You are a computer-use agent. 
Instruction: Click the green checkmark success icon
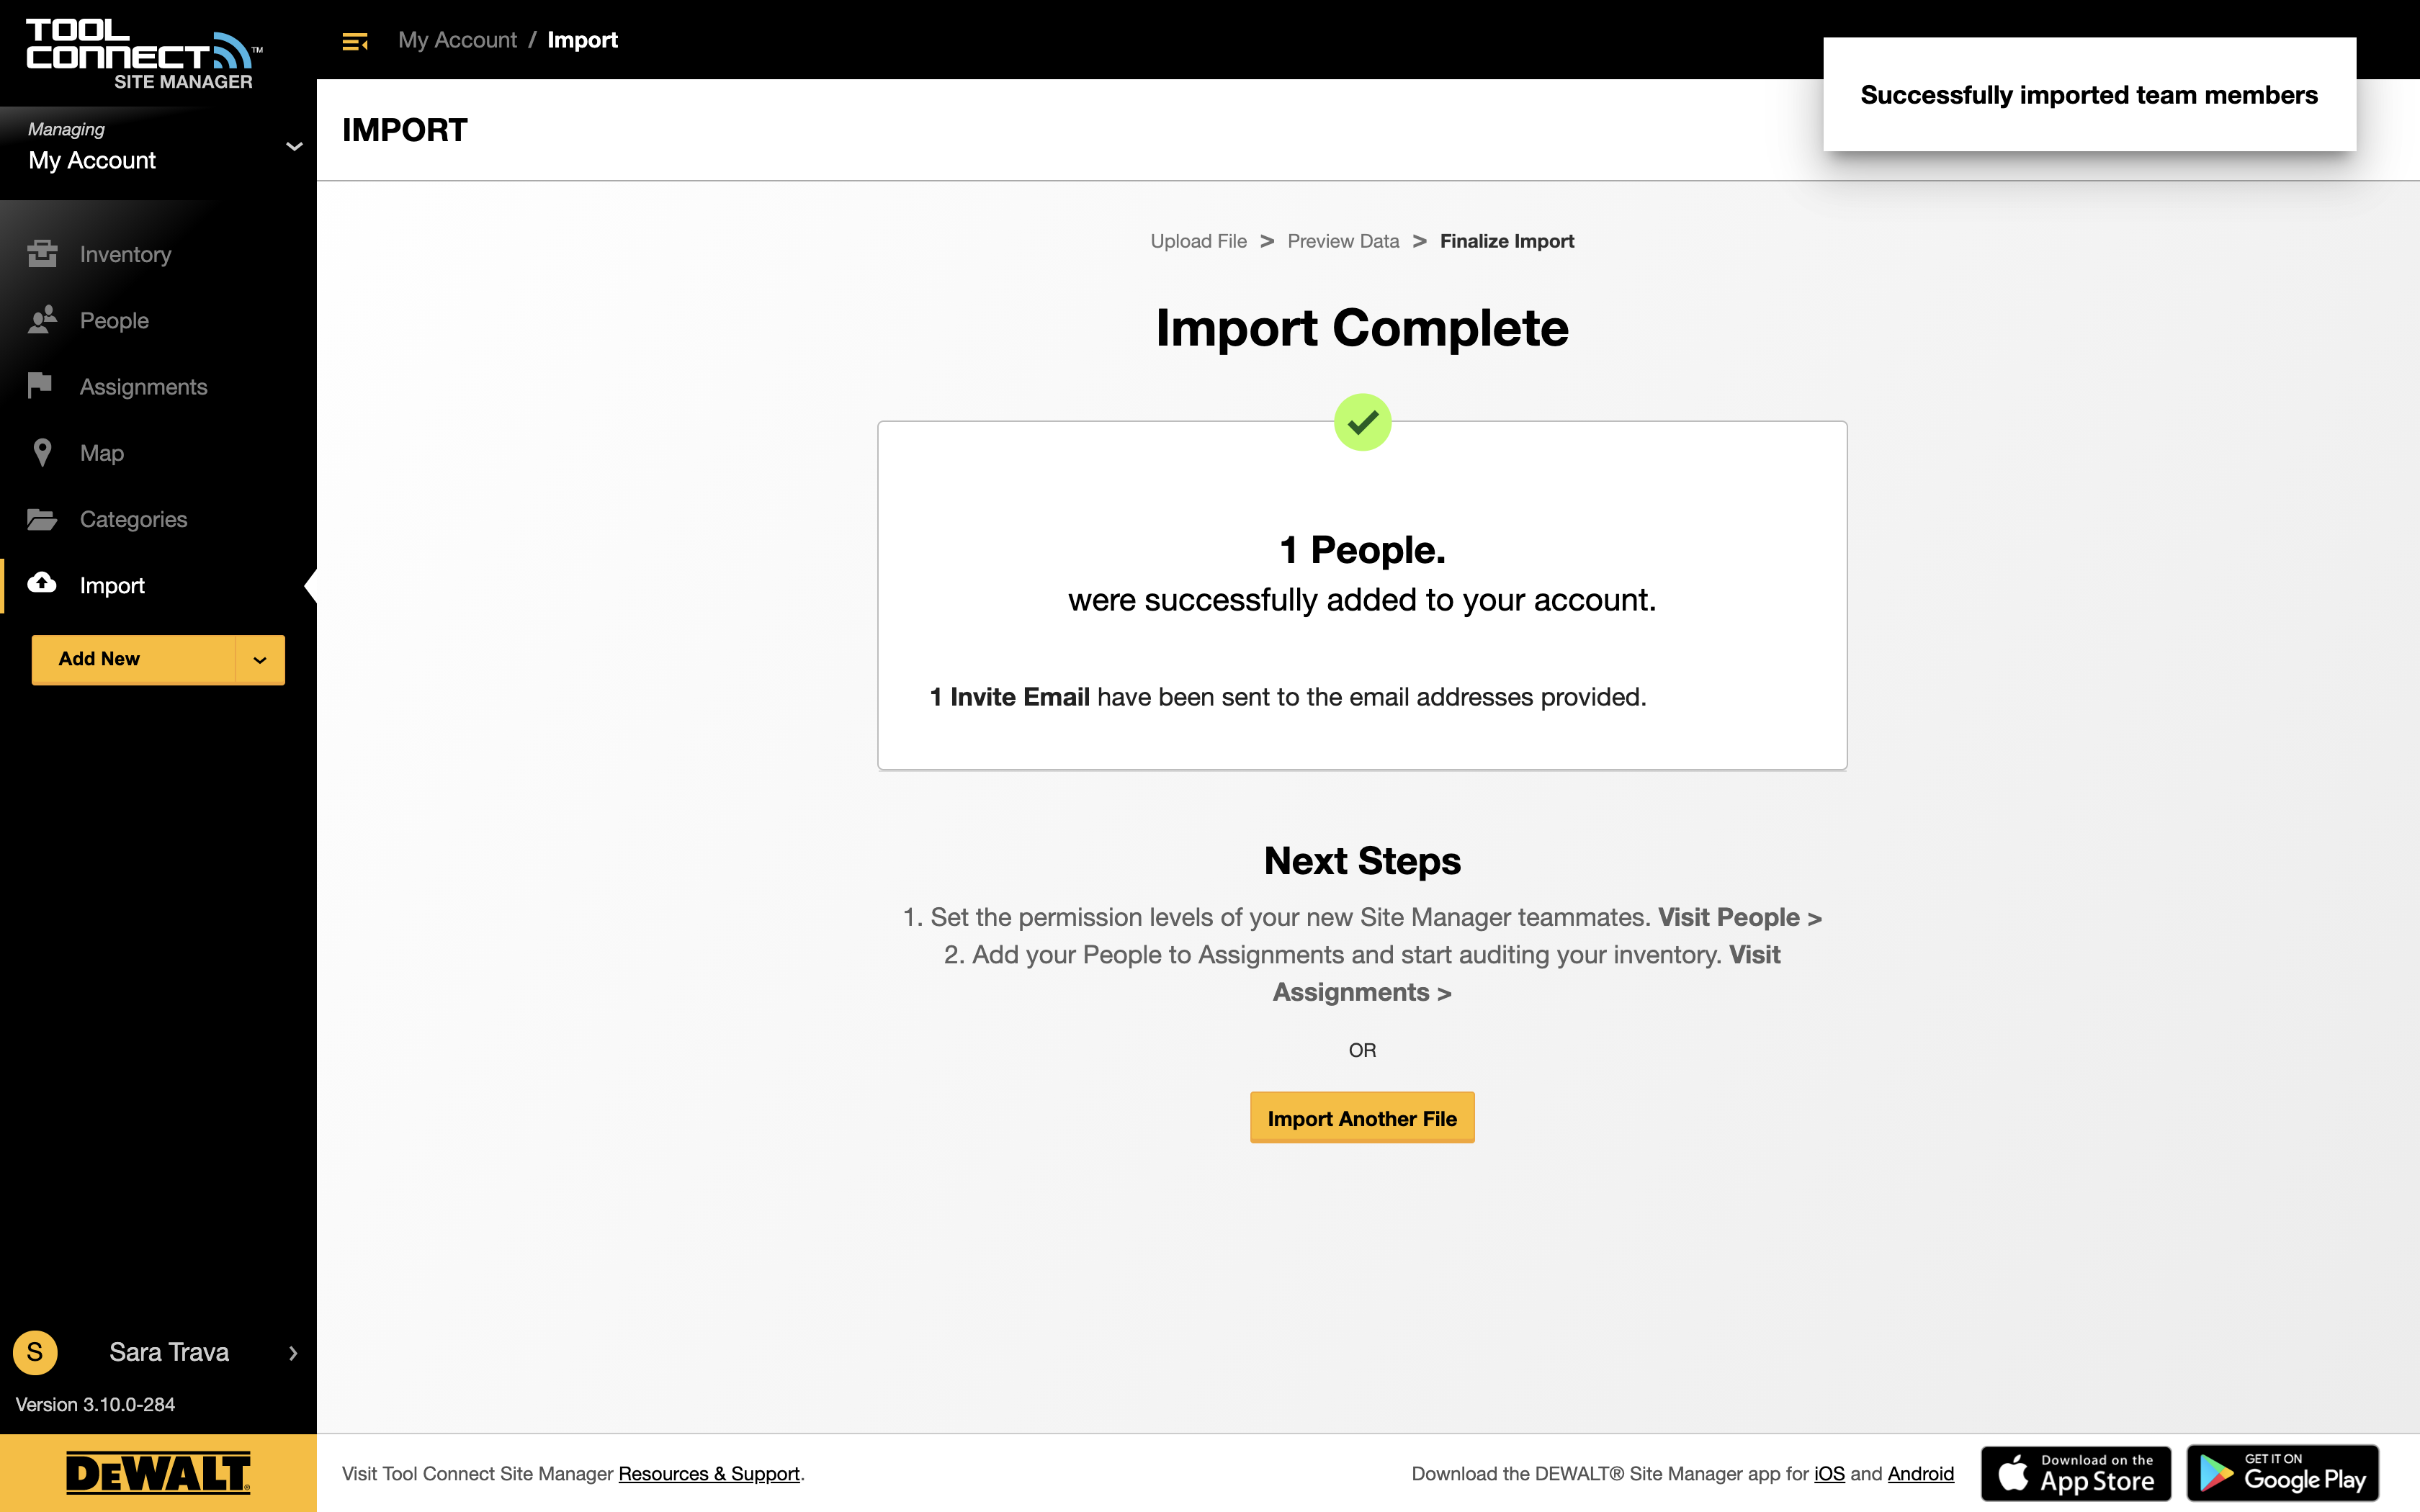tap(1362, 422)
